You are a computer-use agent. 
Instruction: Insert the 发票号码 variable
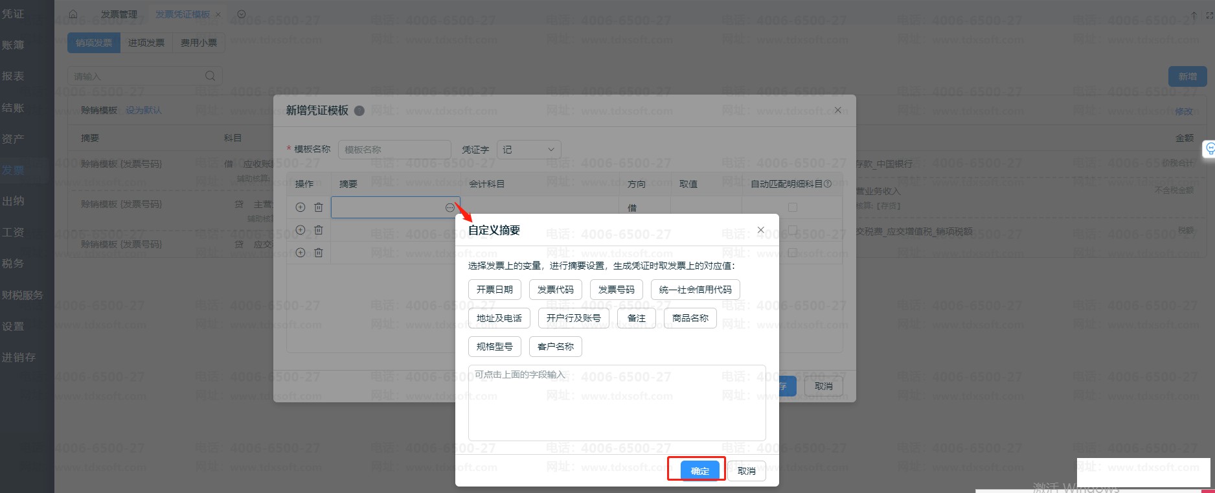pyautogui.click(x=616, y=290)
